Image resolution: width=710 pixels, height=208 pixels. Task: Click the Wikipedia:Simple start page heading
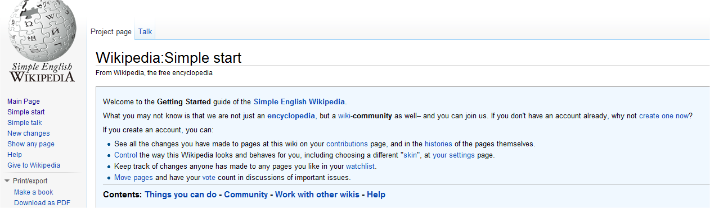pyautogui.click(x=169, y=58)
